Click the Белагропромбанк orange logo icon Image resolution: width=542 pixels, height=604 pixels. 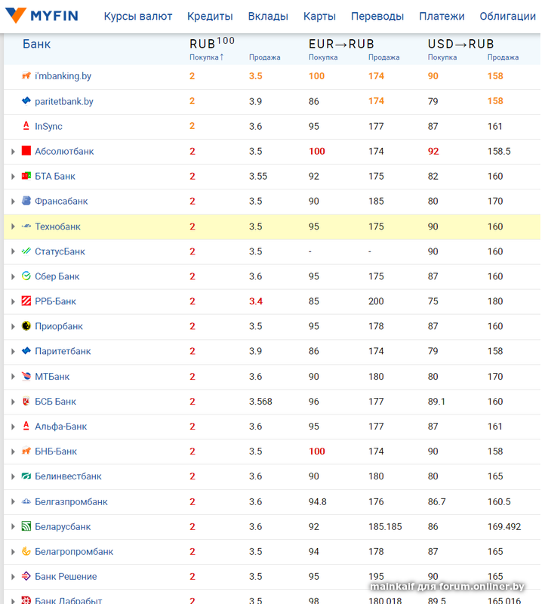(26, 551)
